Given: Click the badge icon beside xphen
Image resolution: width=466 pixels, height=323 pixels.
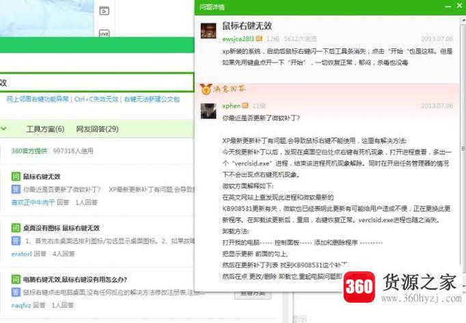Looking at the screenshot, I should pos(245,106).
